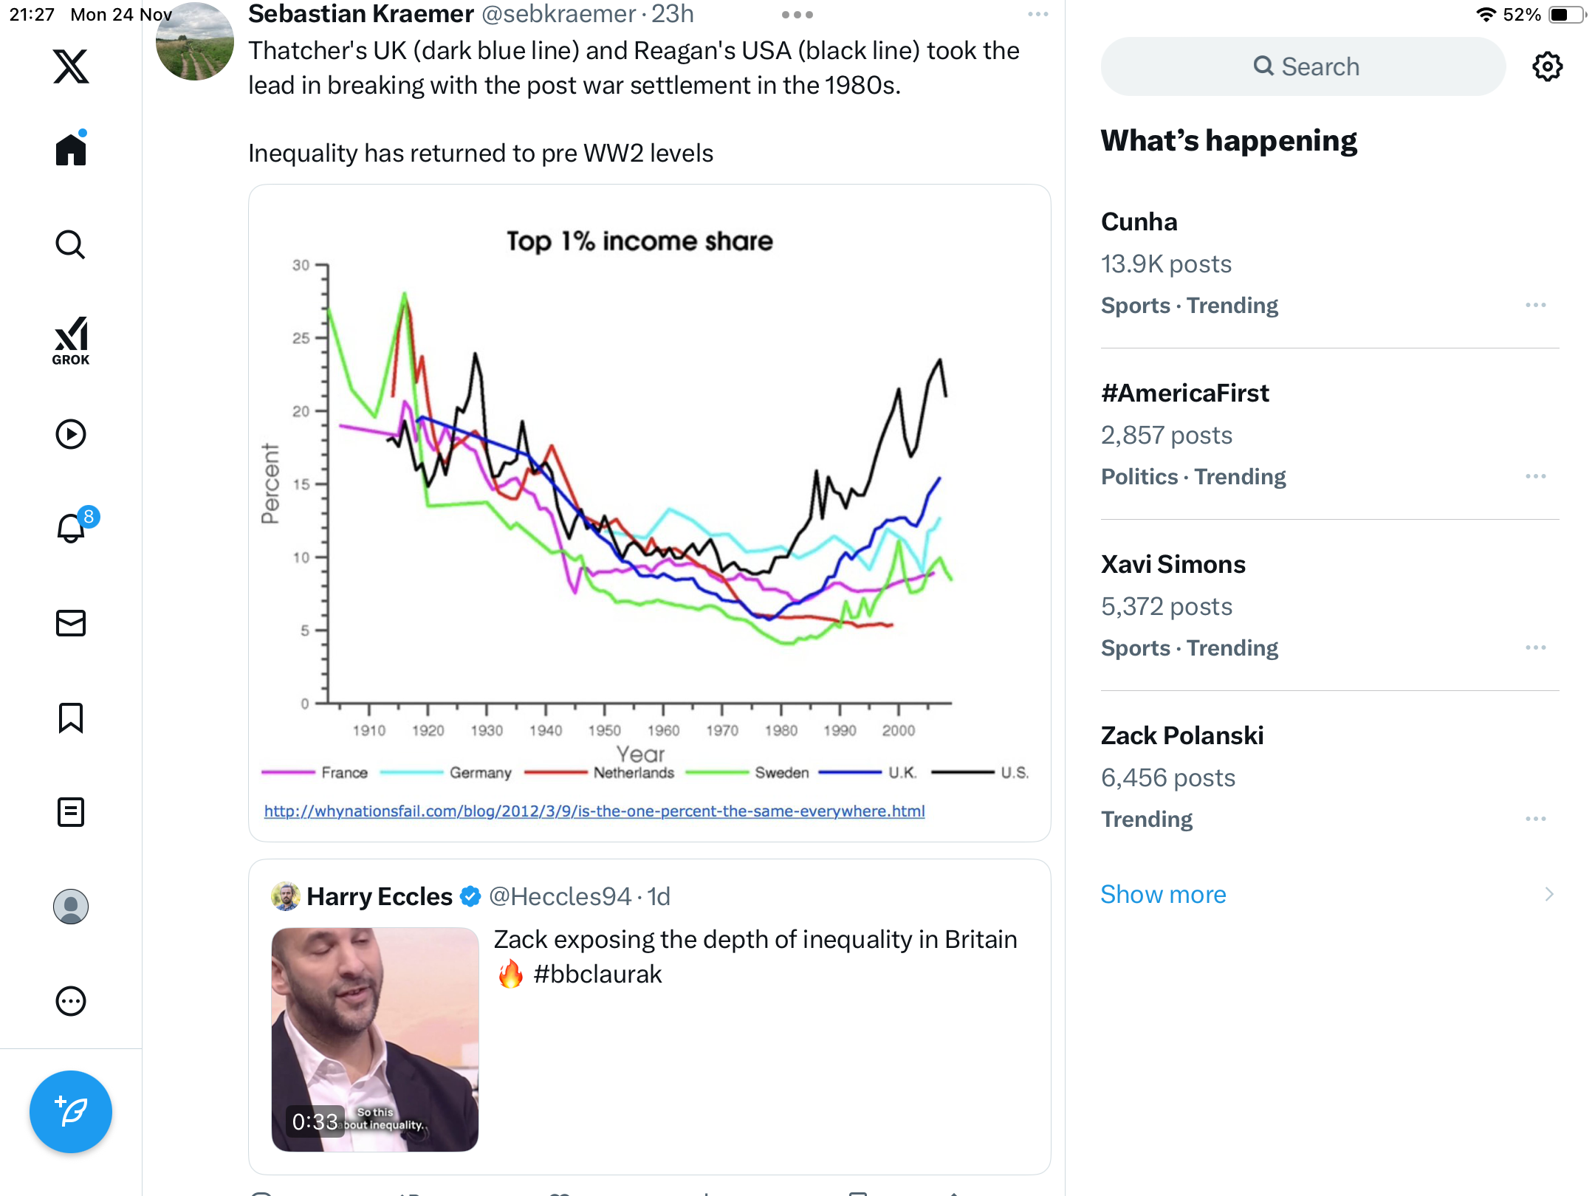Open the Lists icon in sidebar
This screenshot has height=1196, width=1595.
pos(71,812)
